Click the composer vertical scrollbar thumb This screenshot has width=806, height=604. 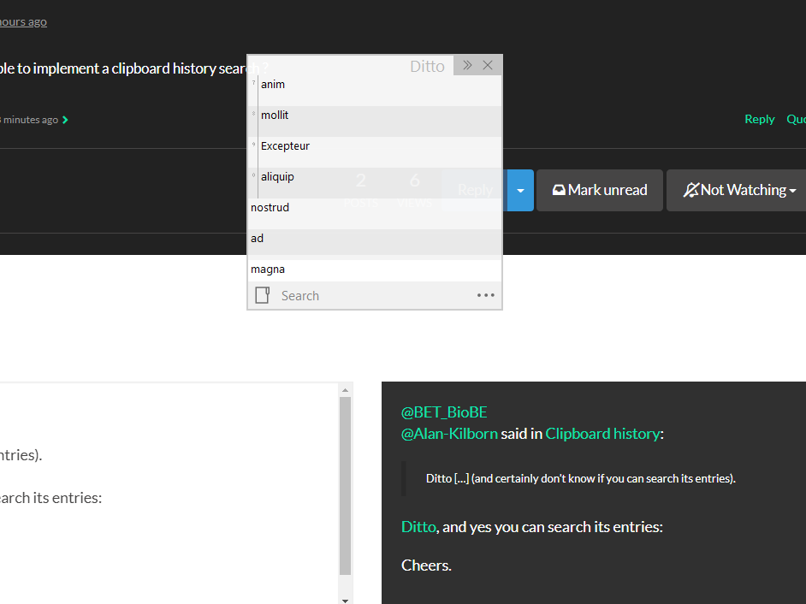345,486
